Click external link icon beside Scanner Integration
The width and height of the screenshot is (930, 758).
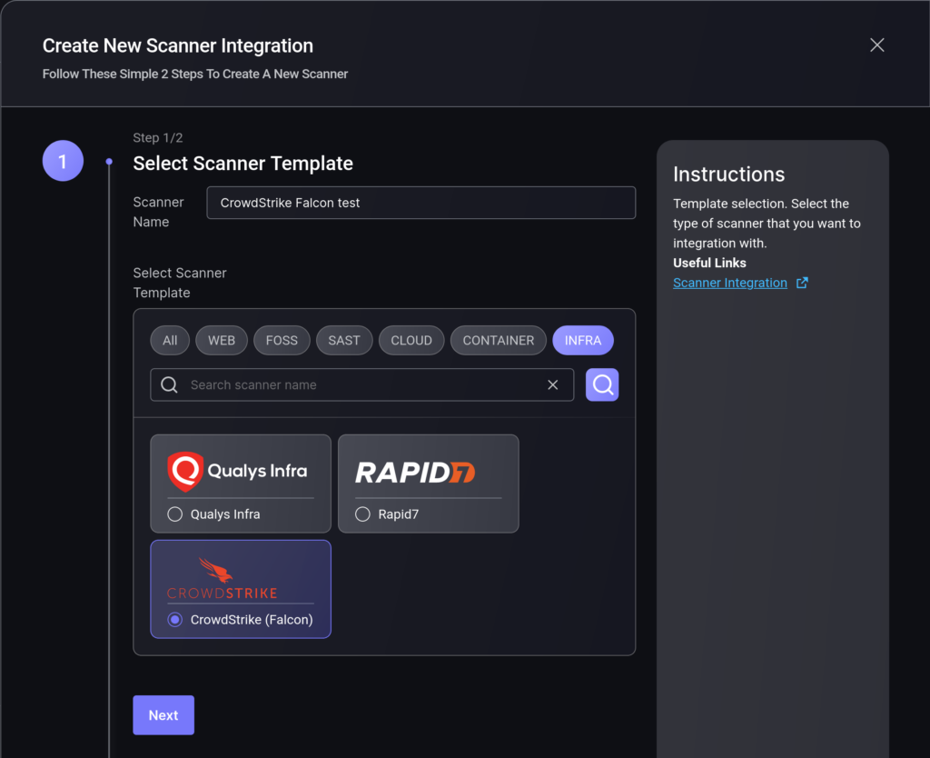[x=801, y=283]
